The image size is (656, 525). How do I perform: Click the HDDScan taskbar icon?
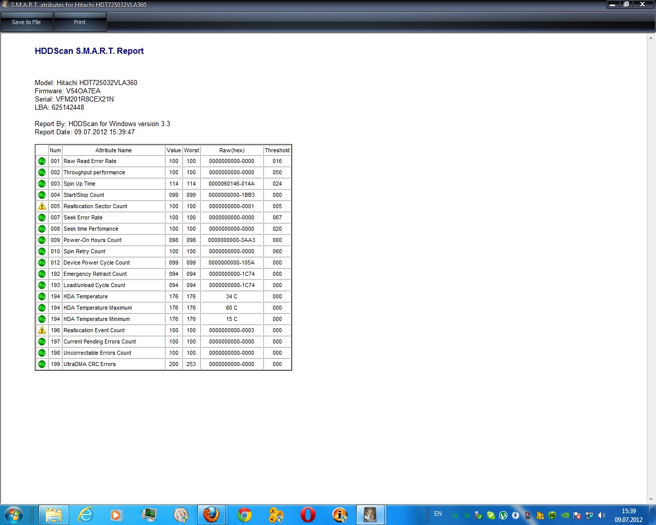click(x=371, y=514)
